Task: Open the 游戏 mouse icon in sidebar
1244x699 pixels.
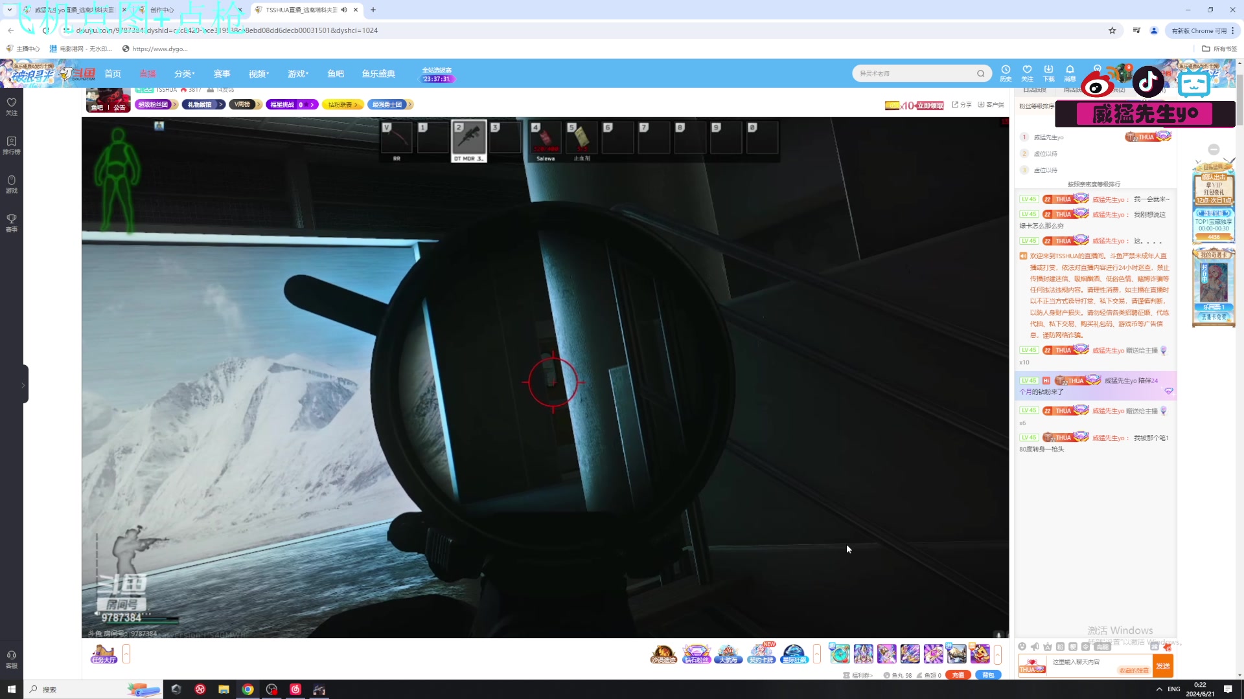Action: pos(12,184)
